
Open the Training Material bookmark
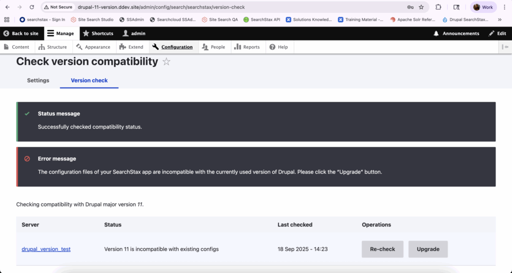coord(361,19)
